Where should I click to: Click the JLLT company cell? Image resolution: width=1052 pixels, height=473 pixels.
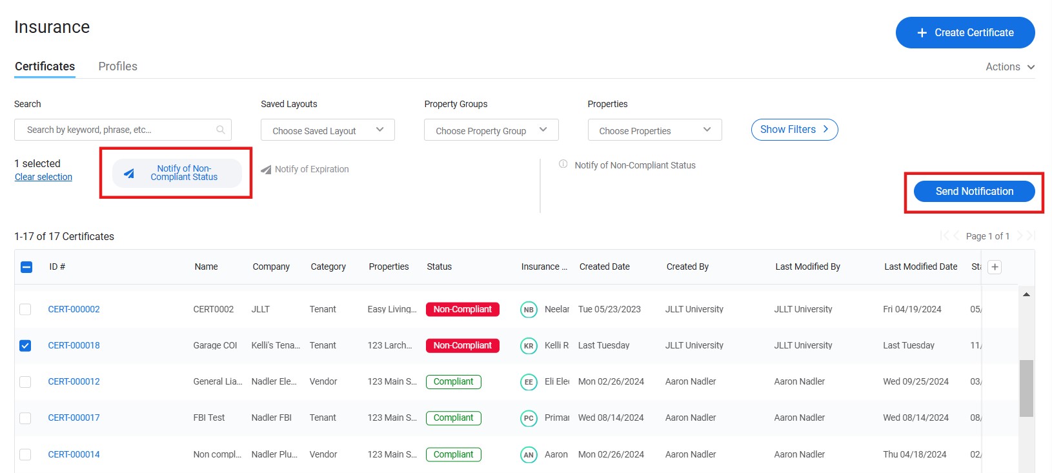click(260, 310)
